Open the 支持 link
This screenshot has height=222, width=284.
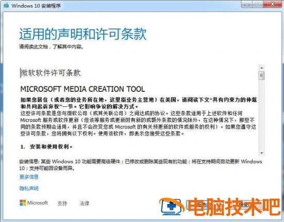tap(62, 203)
